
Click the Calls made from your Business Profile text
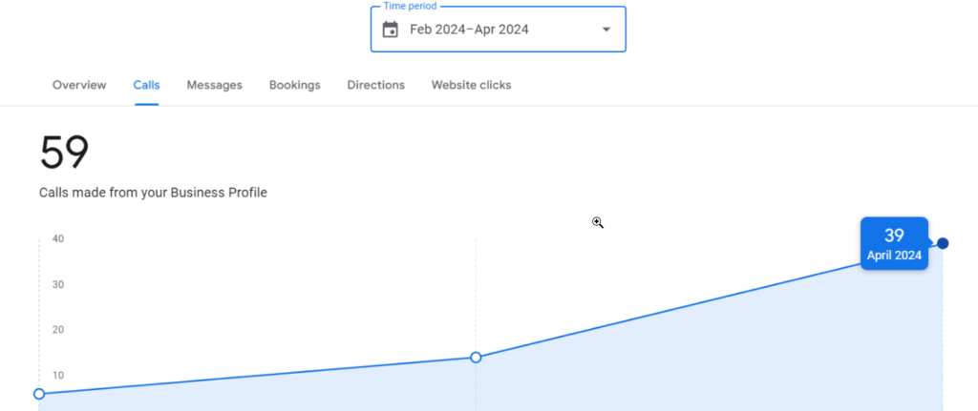point(153,193)
